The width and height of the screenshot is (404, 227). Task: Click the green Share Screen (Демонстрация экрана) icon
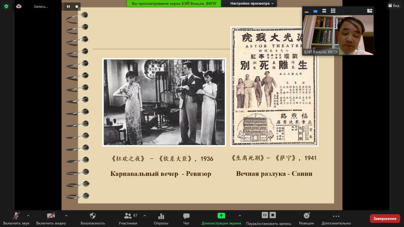point(221,216)
